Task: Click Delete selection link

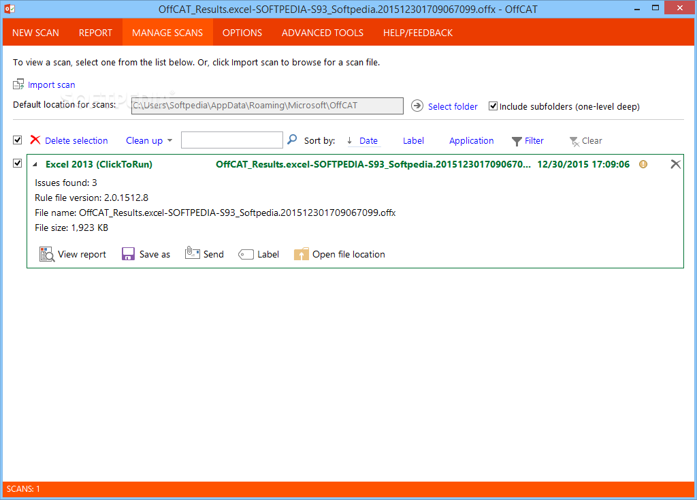Action: (x=76, y=140)
